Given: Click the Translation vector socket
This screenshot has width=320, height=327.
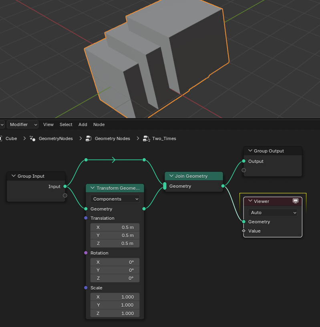Looking at the screenshot, I should [x=86, y=218].
